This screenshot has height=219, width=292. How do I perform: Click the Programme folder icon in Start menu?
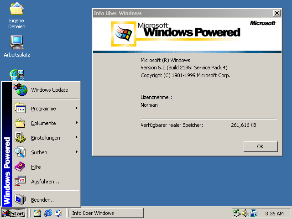pyautogui.click(x=20, y=108)
